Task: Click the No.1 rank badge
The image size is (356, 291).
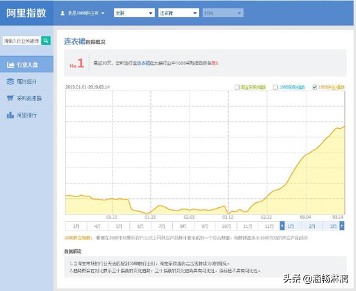Action: coord(77,63)
